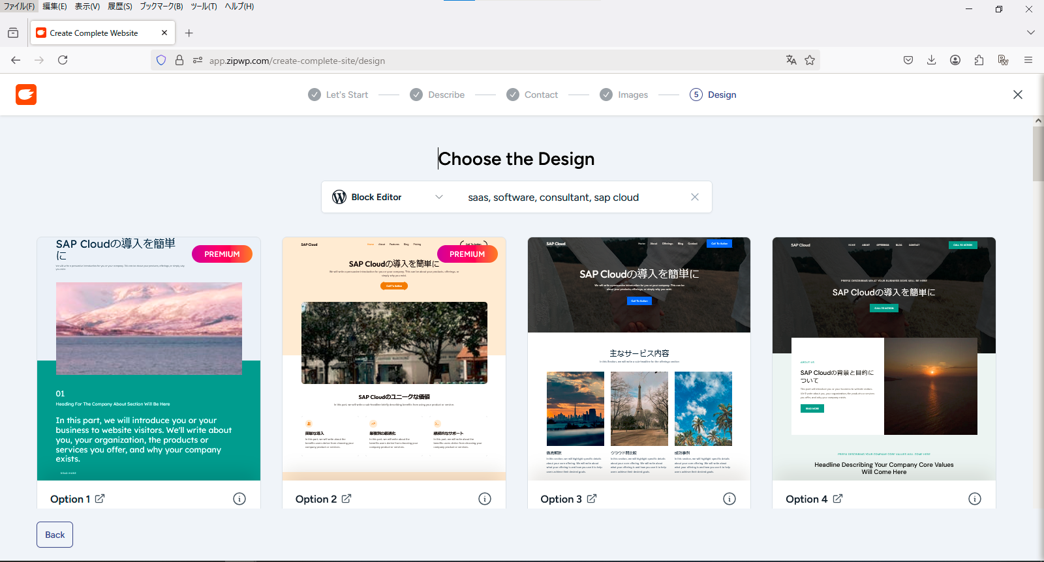This screenshot has width=1044, height=562.
Task: Open Option 4 external preview icon
Action: coord(838,499)
